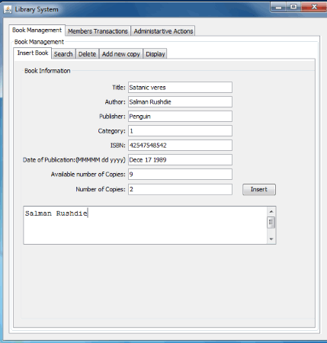The image size is (327, 343).
Task: Select the Insert Book sub-tab
Action: [x=33, y=53]
